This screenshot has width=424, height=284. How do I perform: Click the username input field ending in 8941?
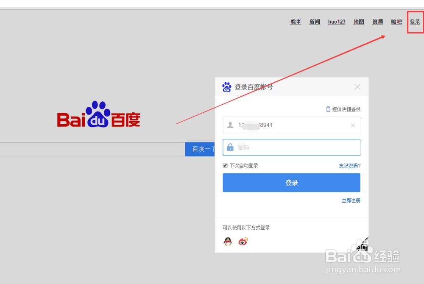tap(292, 125)
